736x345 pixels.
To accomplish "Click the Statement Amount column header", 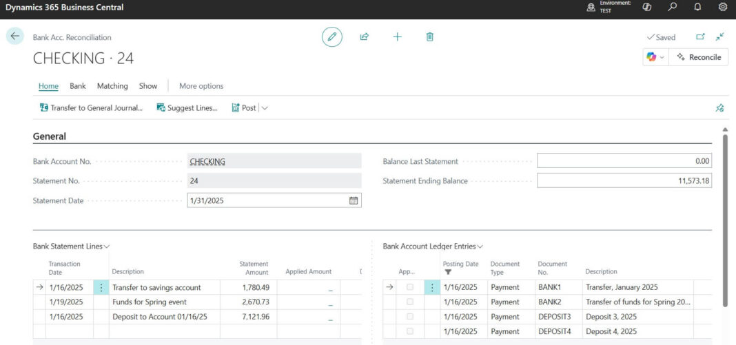I will click(254, 268).
